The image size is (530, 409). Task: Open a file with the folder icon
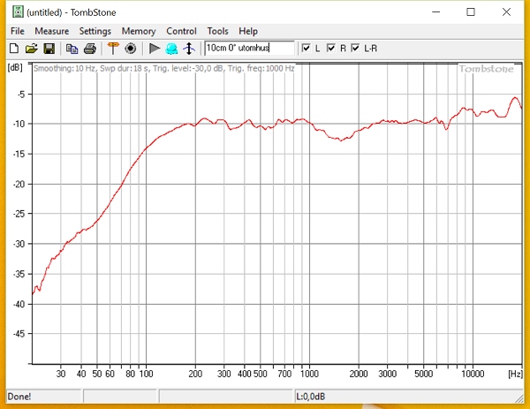32,49
